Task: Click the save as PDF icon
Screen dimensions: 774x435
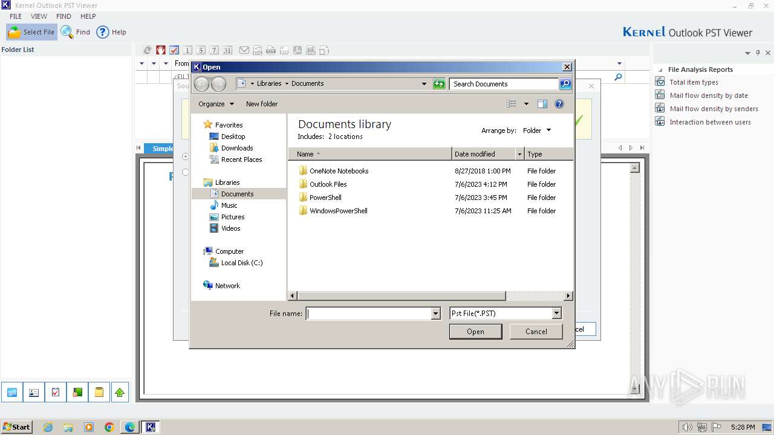Action: (298, 50)
